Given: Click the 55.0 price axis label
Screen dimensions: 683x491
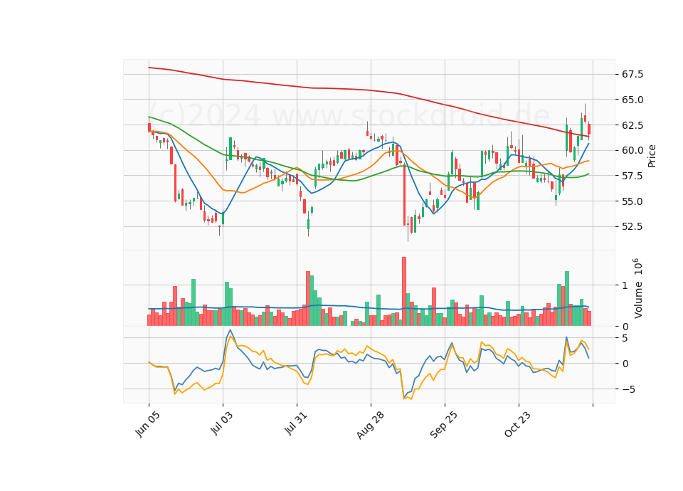Looking at the screenshot, I should (x=632, y=201).
